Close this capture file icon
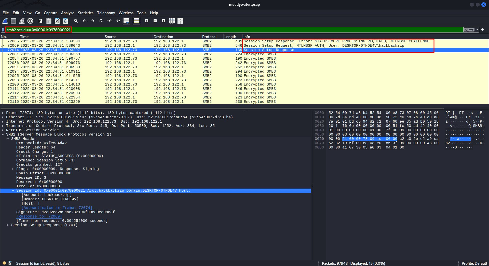489x266 pixels. 57,21
